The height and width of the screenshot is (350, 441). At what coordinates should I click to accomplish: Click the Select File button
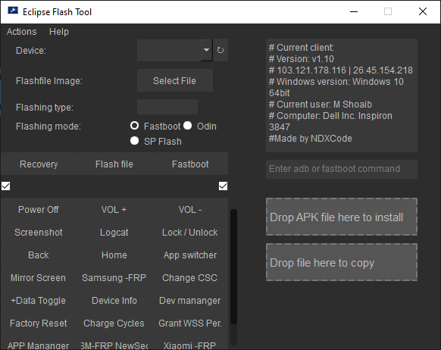click(174, 81)
